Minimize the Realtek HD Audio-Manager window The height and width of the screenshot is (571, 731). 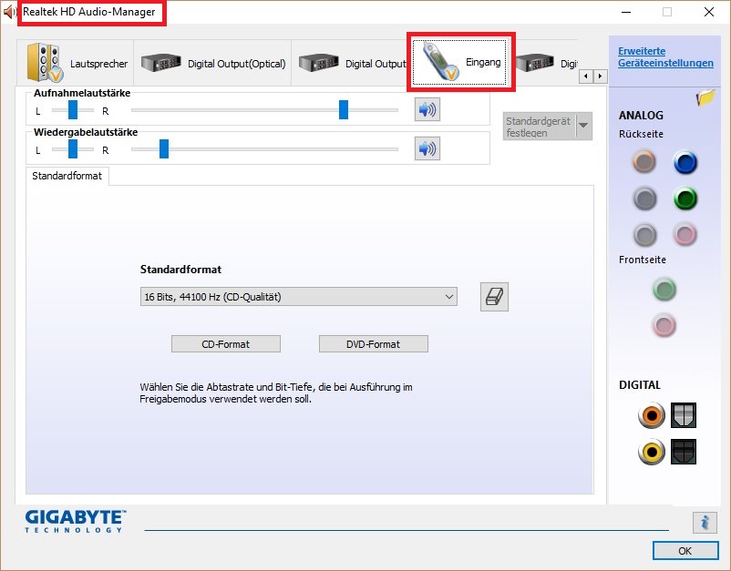[x=626, y=12]
